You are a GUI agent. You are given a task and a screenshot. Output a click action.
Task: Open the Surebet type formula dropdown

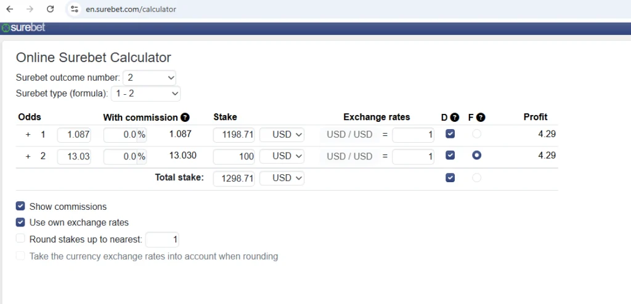145,94
